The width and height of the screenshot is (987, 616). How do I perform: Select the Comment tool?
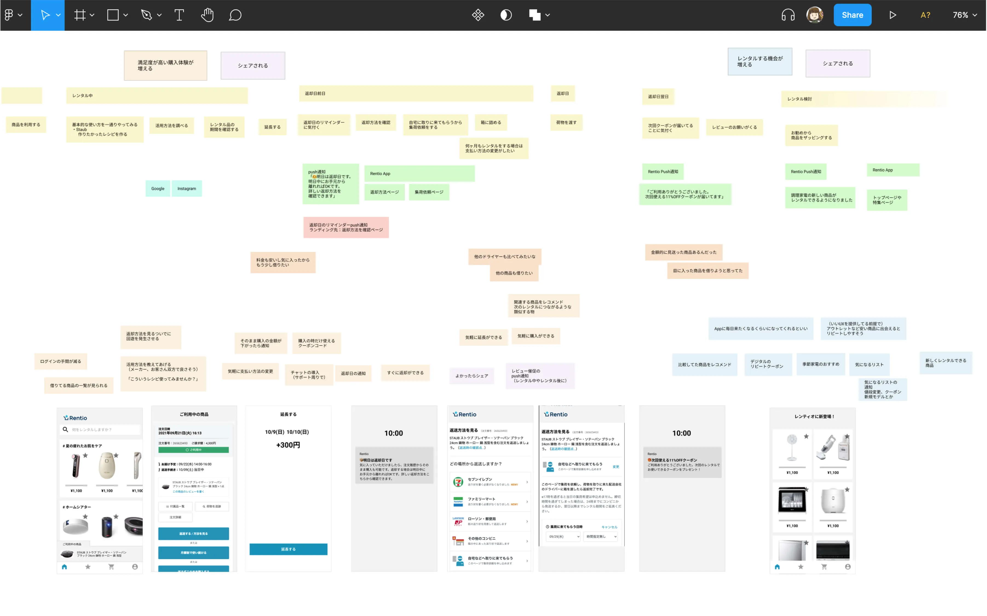coord(235,15)
